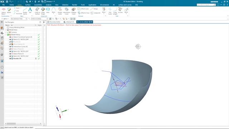The image size is (229, 129).
Task: Select the Studio Spline tool
Action: 25,11
